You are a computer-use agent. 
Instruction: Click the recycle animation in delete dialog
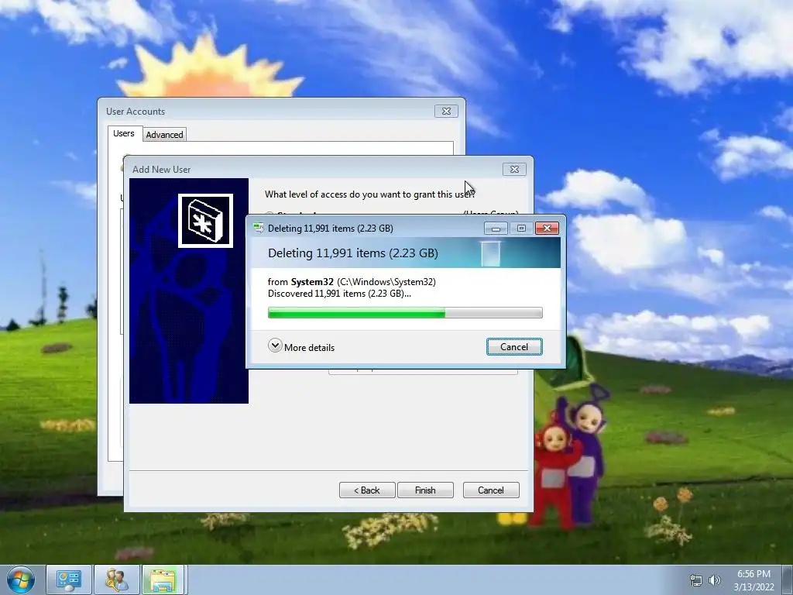pos(490,253)
